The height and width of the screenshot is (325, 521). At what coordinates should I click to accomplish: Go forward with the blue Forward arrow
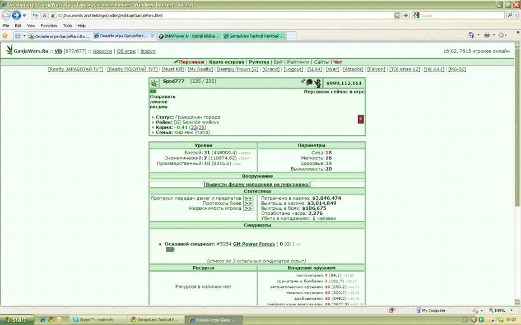(x=16, y=15)
